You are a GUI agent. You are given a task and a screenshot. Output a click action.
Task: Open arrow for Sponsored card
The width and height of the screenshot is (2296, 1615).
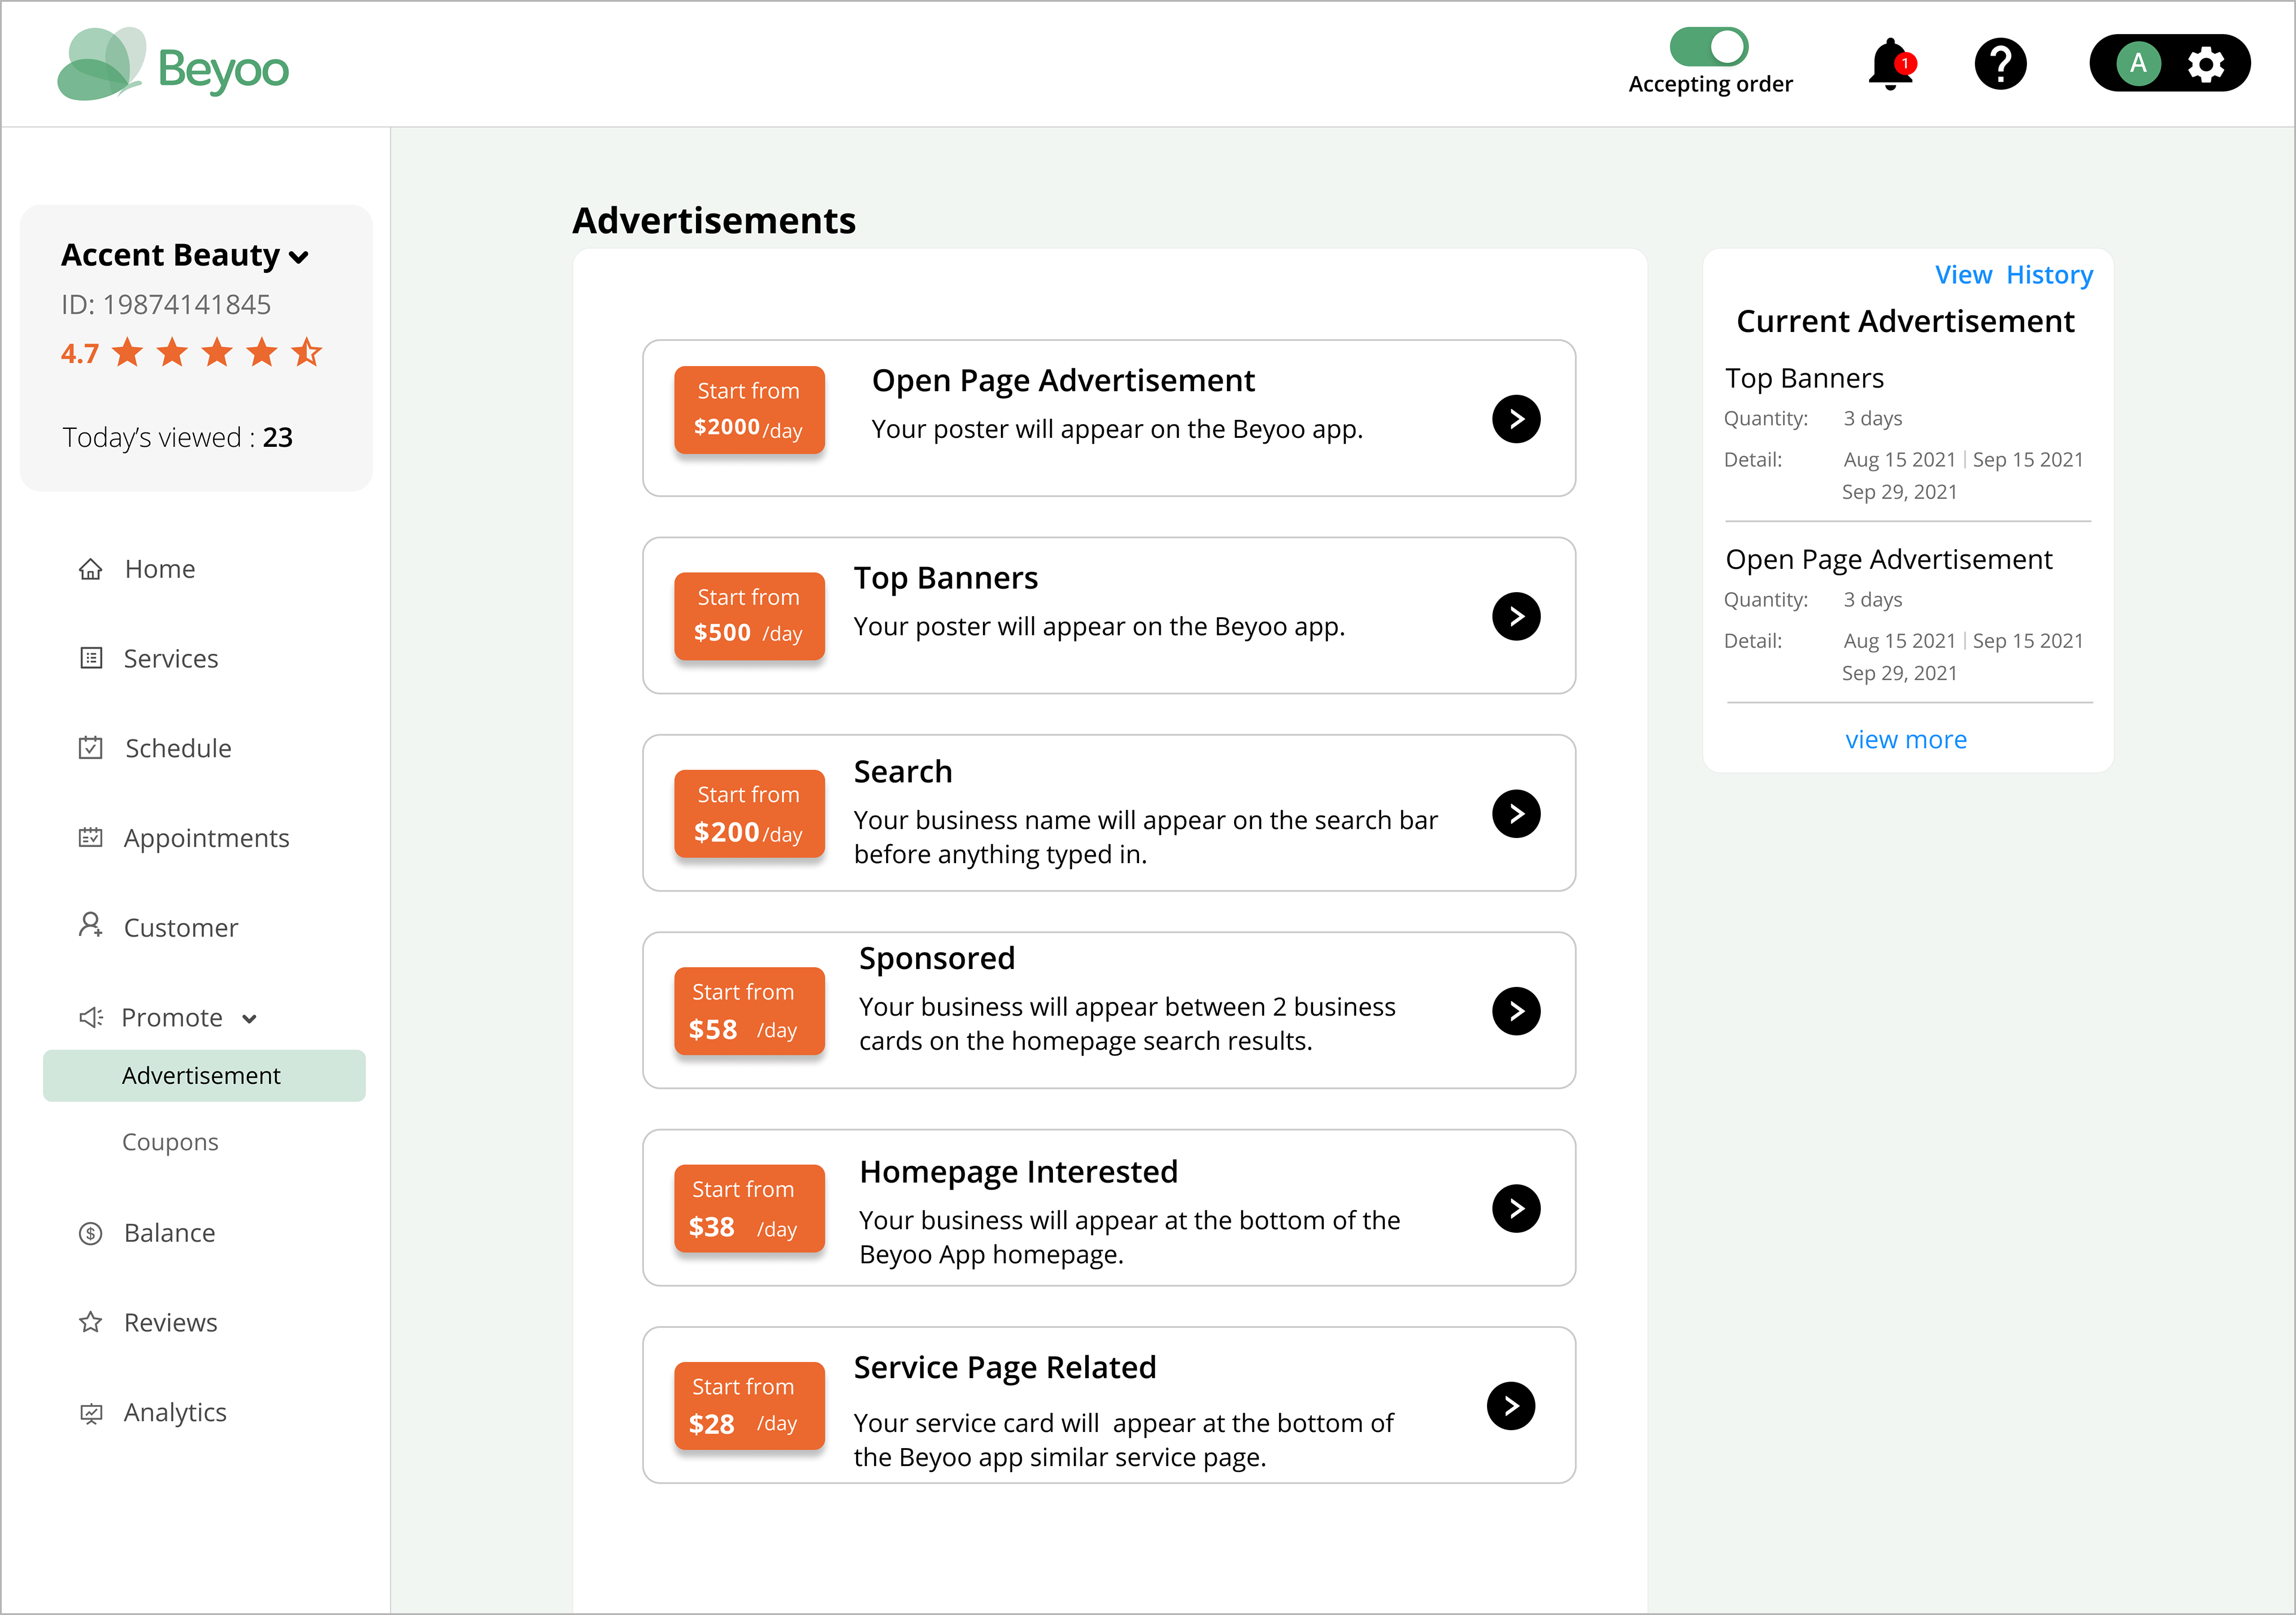[x=1516, y=1011]
